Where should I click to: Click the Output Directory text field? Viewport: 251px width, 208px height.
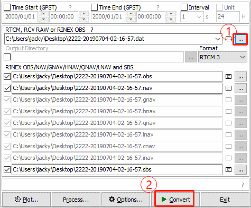pos(98,57)
